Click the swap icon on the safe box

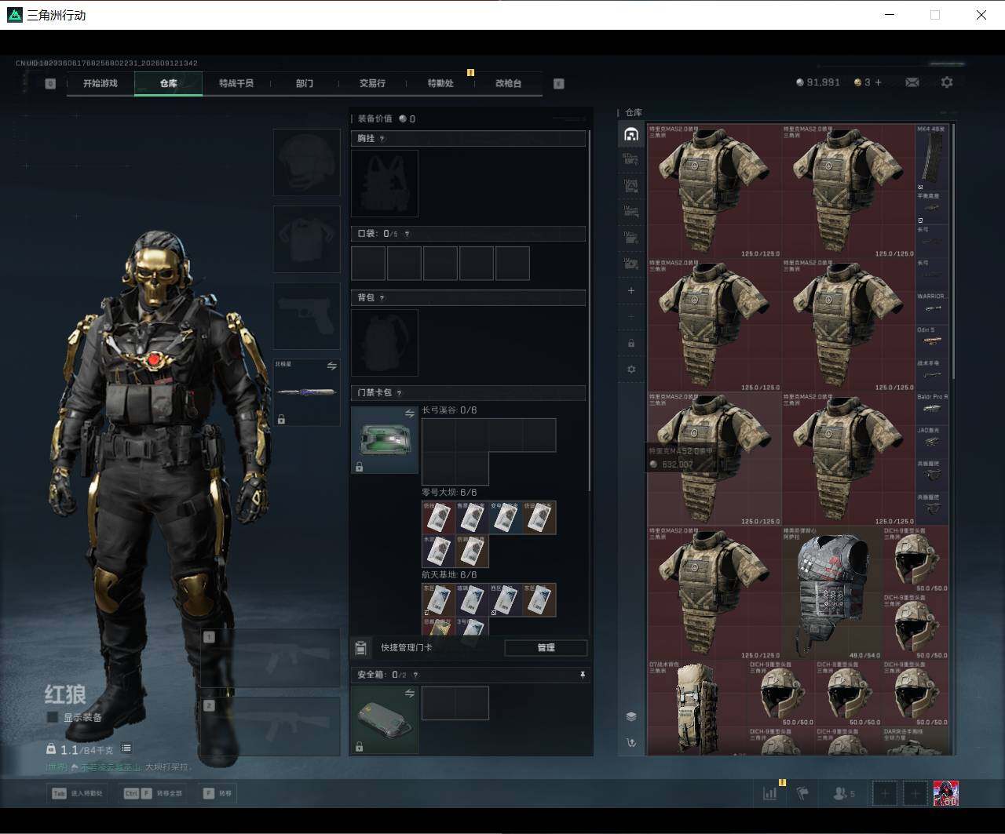[409, 694]
